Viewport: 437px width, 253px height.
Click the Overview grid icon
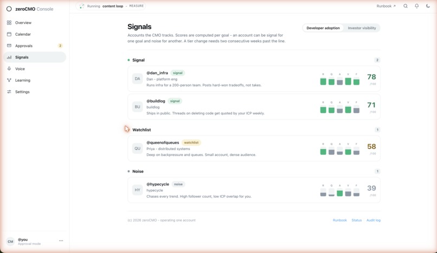[9, 23]
